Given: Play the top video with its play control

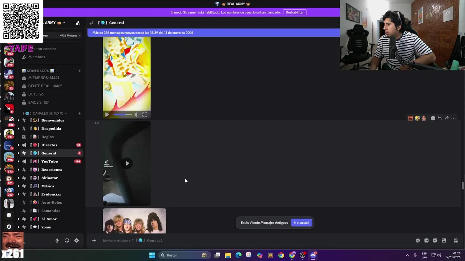Looking at the screenshot, I should 107,115.
